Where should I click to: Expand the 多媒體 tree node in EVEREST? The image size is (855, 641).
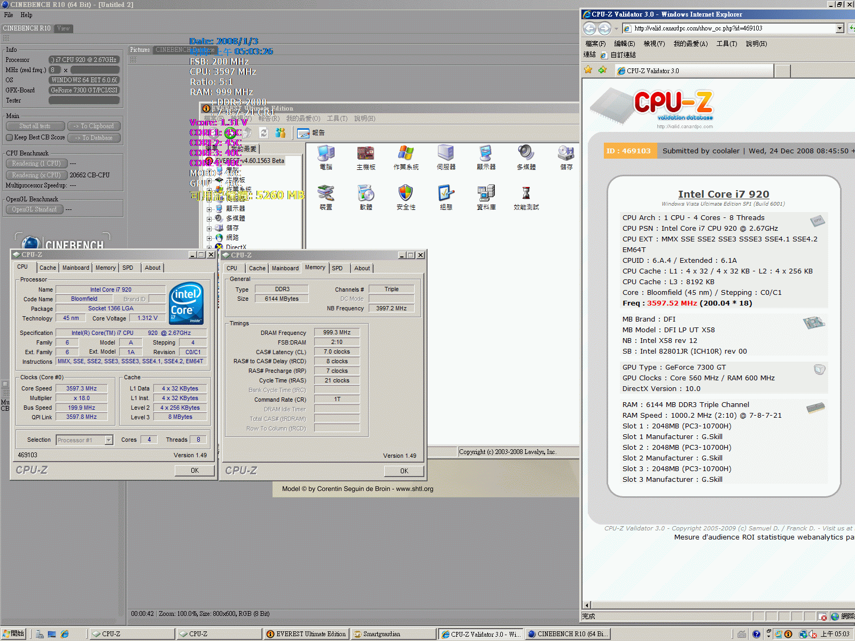[x=209, y=218]
